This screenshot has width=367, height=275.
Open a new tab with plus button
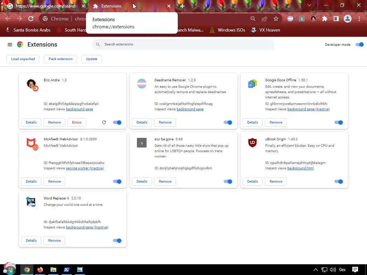click(x=182, y=6)
